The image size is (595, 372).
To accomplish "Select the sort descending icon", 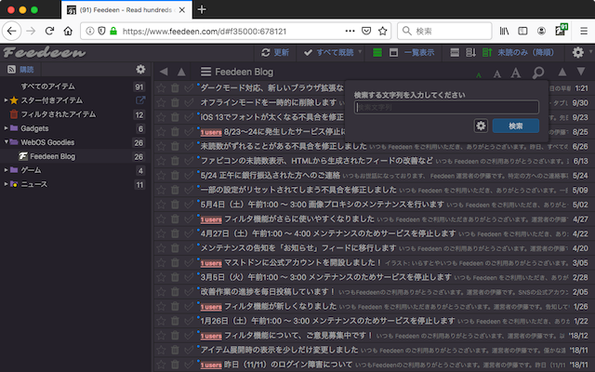I will pos(470,52).
